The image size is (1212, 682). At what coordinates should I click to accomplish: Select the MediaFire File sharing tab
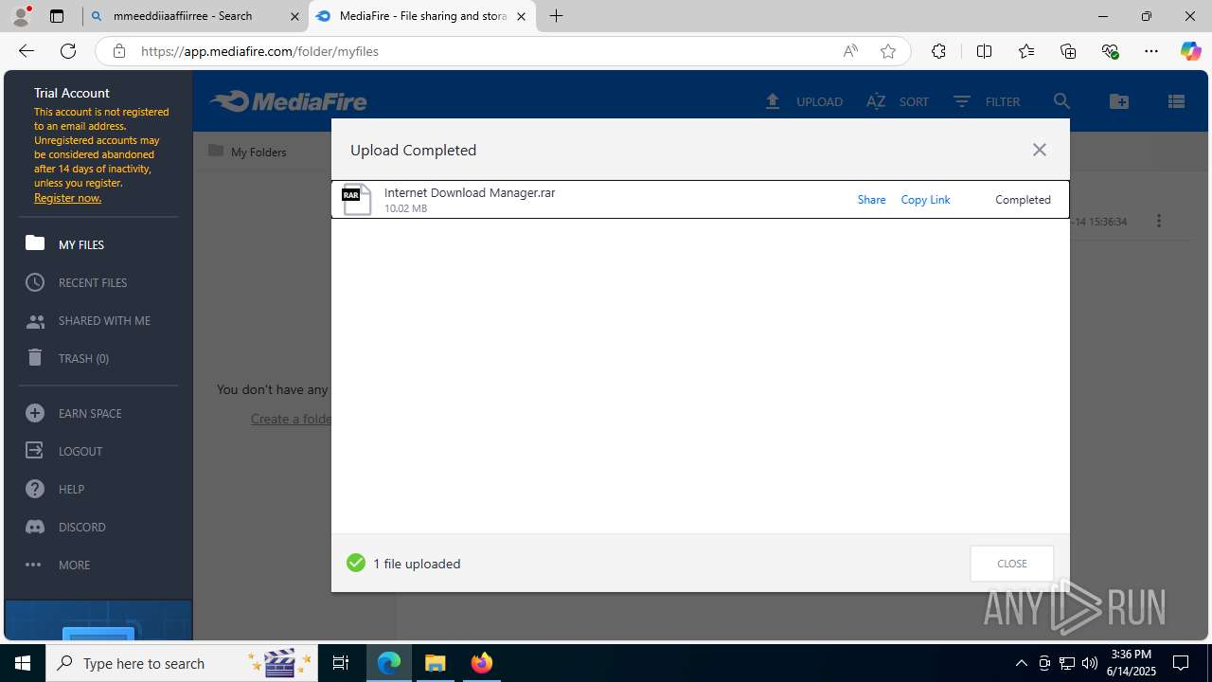421,16
